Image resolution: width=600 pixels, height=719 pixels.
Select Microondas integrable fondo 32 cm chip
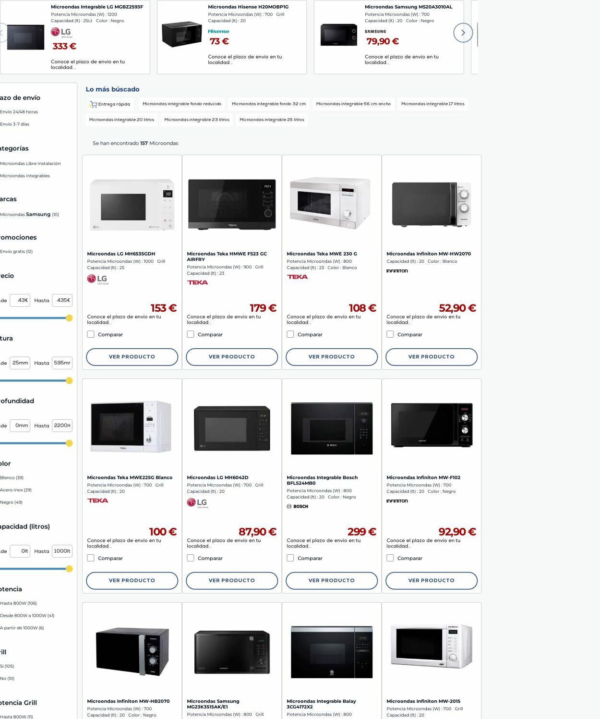269,104
